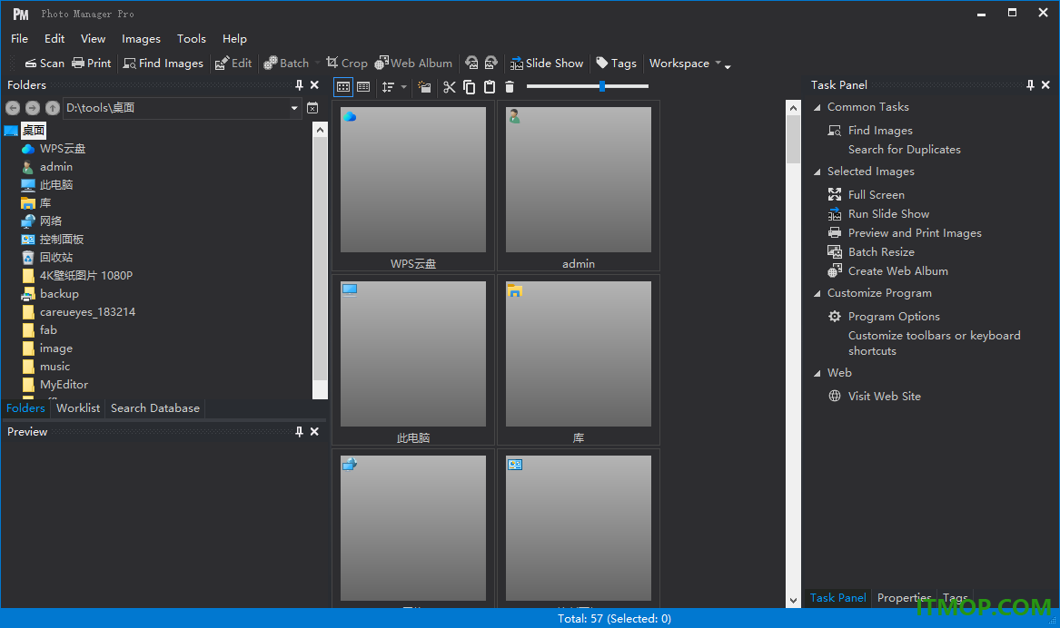Pin the Task Panel
Screen dimensions: 1060x628
point(1030,85)
